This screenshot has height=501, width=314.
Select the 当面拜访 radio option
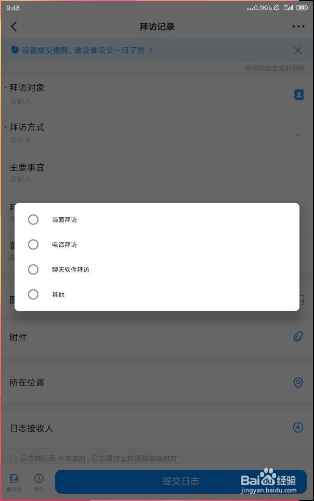pos(33,220)
